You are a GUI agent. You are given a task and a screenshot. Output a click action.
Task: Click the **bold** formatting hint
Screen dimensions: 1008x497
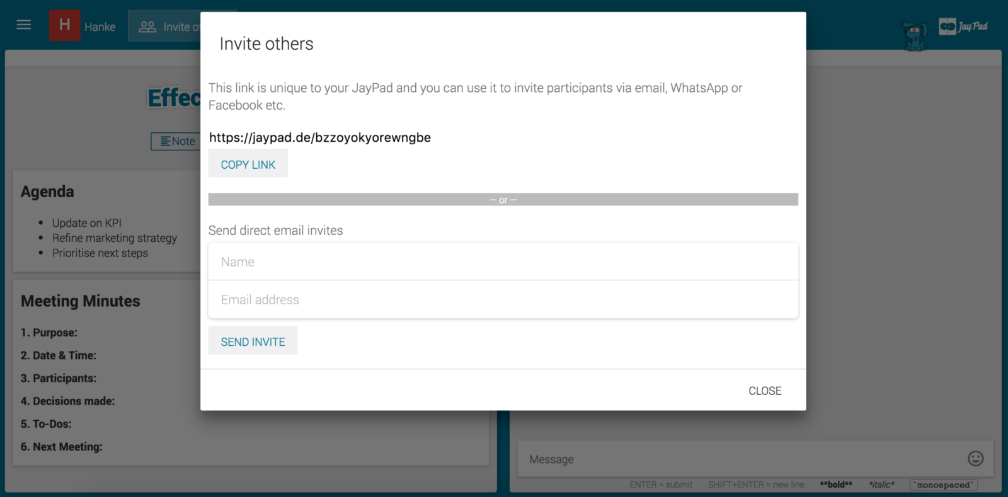coord(836,484)
